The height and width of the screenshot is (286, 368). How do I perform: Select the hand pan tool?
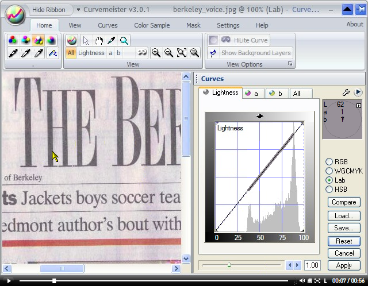99,41
